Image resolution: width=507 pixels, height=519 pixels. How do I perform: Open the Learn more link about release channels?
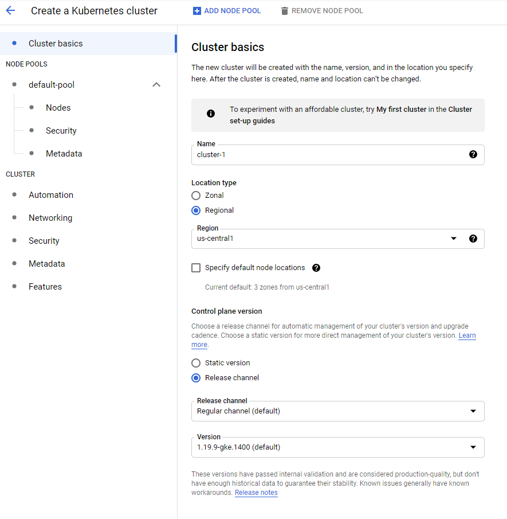tap(467, 335)
